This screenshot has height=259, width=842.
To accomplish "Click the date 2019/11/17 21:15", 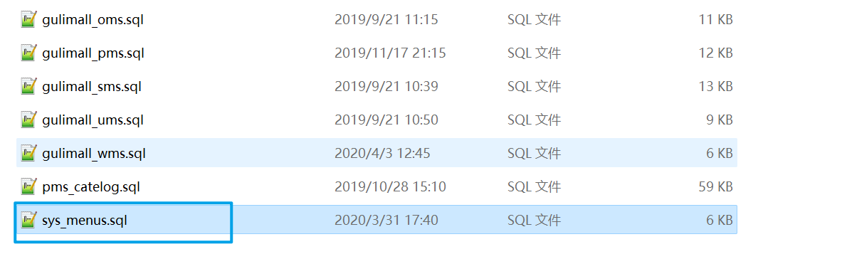I will (x=390, y=53).
